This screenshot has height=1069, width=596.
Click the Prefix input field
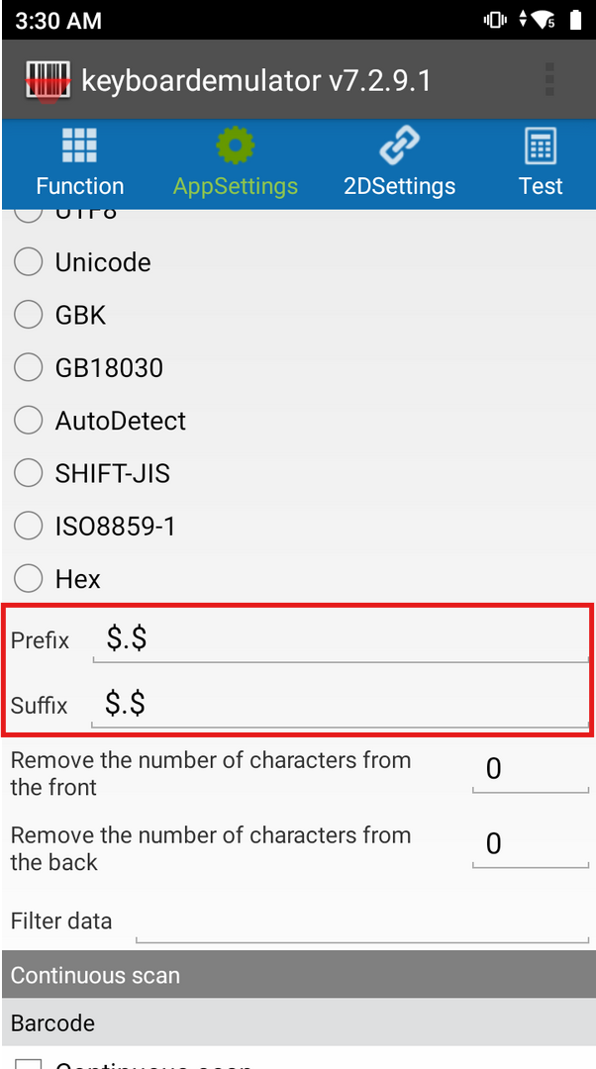pyautogui.click(x=341, y=640)
